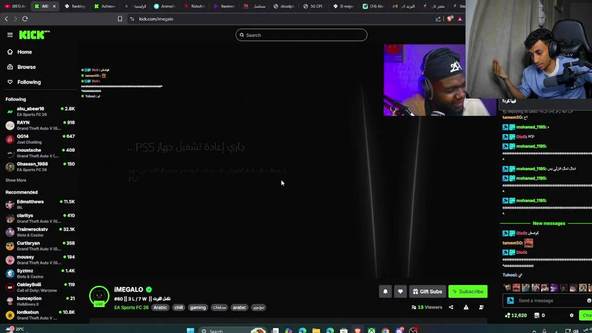Screen dimensions: 592x333
Task: Open bunception recommended channel
Action: (40, 301)
